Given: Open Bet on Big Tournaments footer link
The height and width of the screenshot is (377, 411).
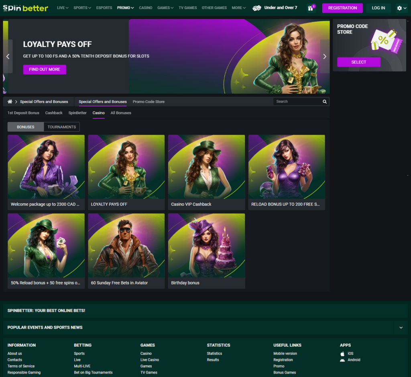Looking at the screenshot, I should point(93,373).
